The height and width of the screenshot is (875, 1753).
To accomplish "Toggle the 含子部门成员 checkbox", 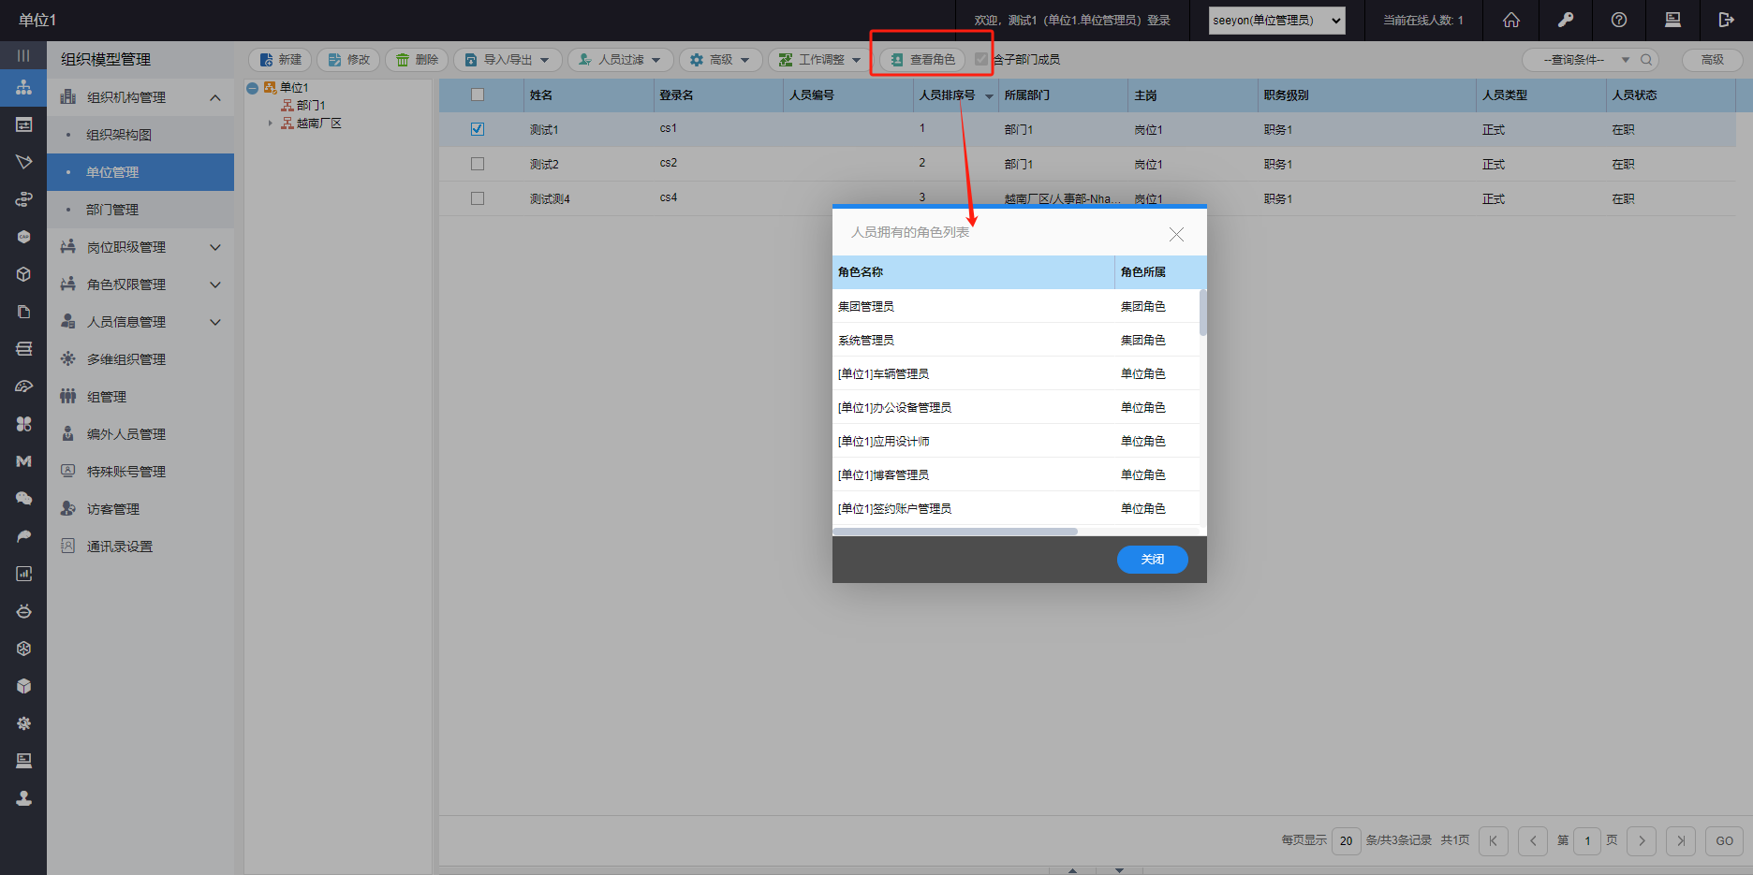I will 980,59.
